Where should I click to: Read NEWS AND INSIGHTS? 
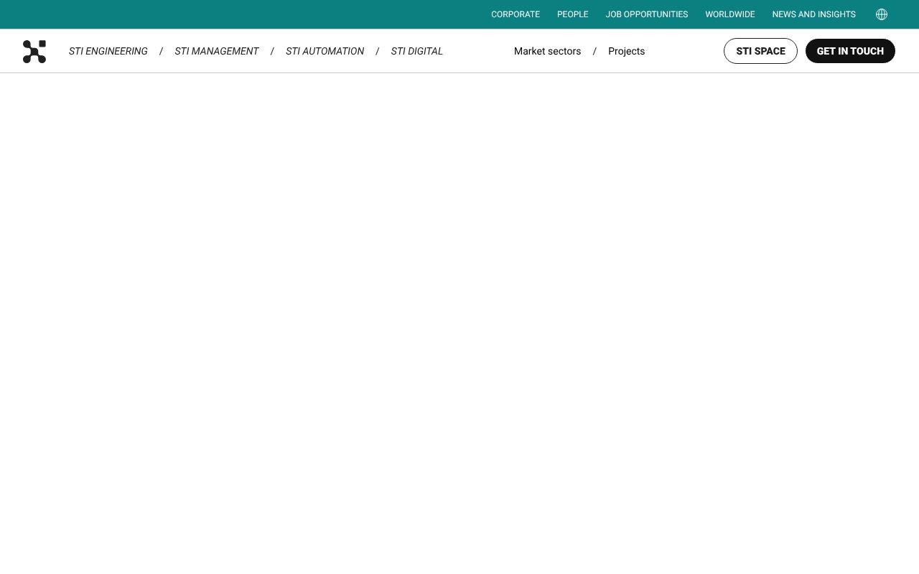pyautogui.click(x=813, y=14)
